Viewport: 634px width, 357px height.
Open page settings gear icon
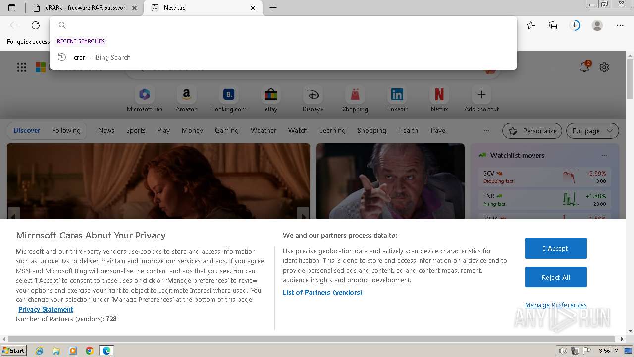point(604,67)
